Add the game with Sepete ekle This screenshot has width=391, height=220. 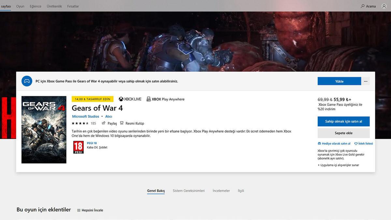coord(343,133)
